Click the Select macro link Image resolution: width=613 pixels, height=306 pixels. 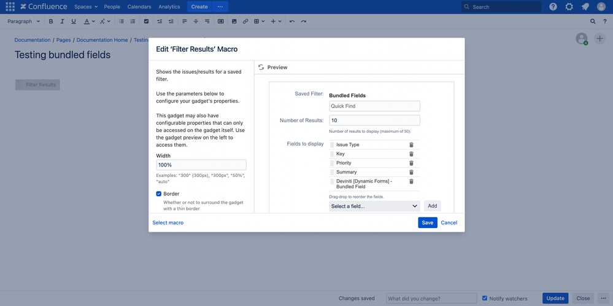[x=168, y=222]
